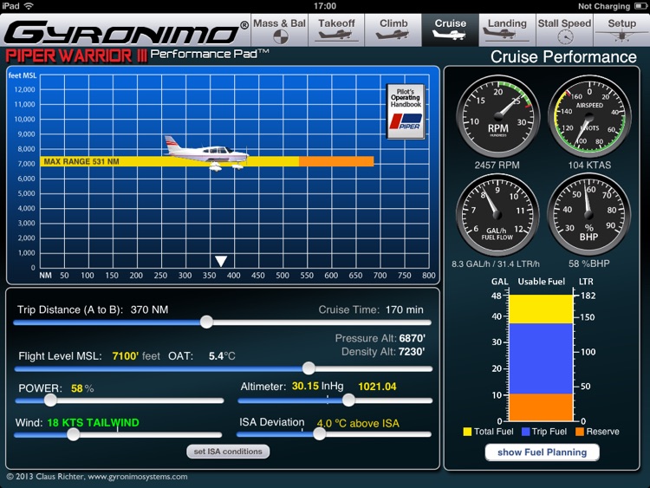Tap the % BHP gauge
The height and width of the screenshot is (488, 650).
click(x=589, y=214)
